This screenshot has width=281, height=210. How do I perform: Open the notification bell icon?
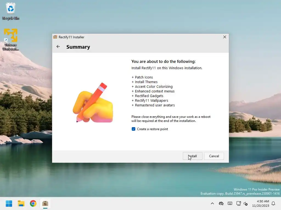coord(274,203)
